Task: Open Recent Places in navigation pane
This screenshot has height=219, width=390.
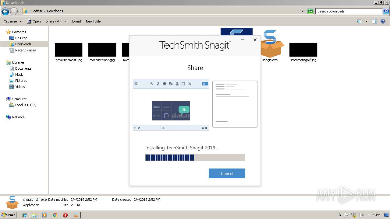Action: (25, 50)
